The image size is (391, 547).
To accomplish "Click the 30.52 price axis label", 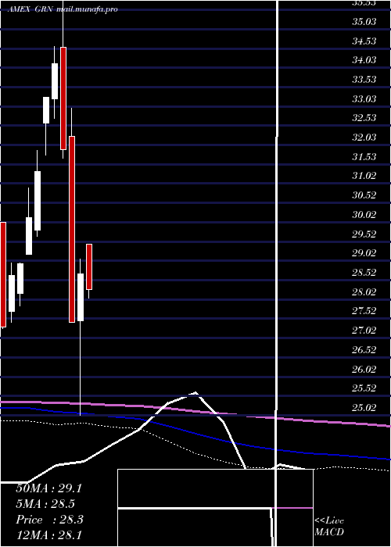I will [364, 195].
